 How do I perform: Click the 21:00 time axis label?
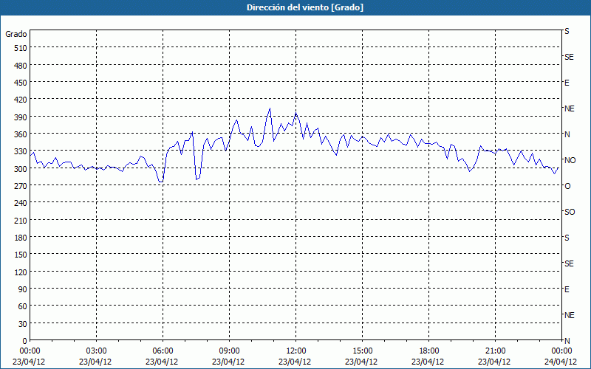point(495,351)
